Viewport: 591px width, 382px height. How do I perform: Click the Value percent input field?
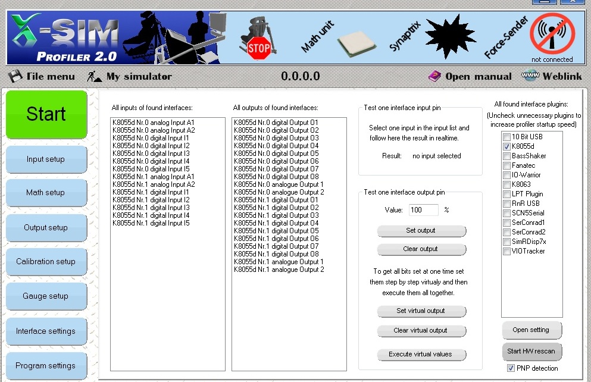423,210
